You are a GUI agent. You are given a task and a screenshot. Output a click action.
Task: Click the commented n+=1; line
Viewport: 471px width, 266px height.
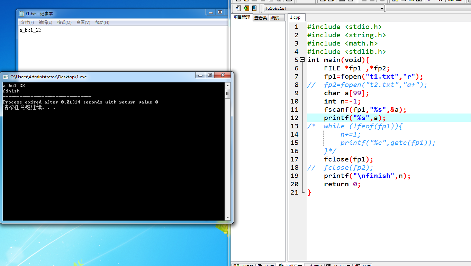pos(351,134)
